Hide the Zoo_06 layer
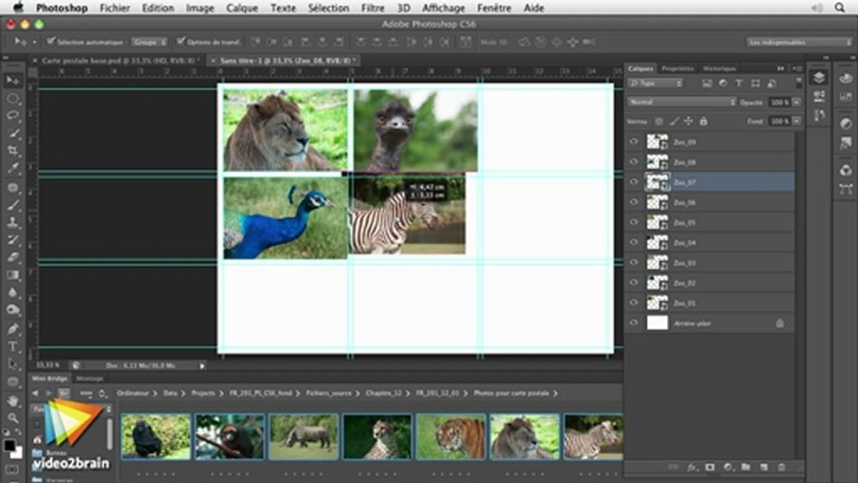858x483 pixels. 634,202
